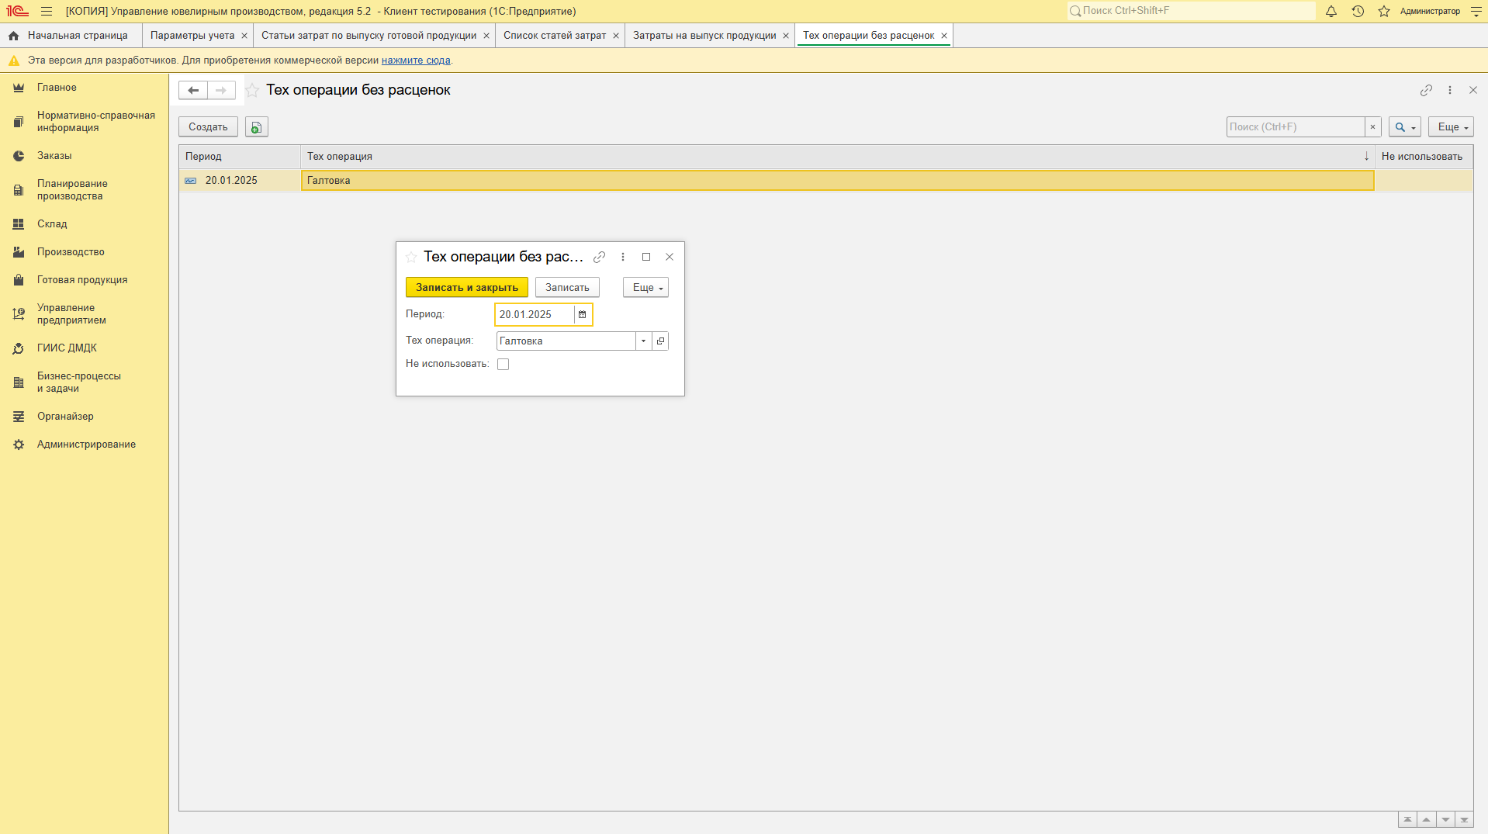Image resolution: width=1488 pixels, height=834 pixels.
Task: Open Склад section
Action: tap(84, 224)
